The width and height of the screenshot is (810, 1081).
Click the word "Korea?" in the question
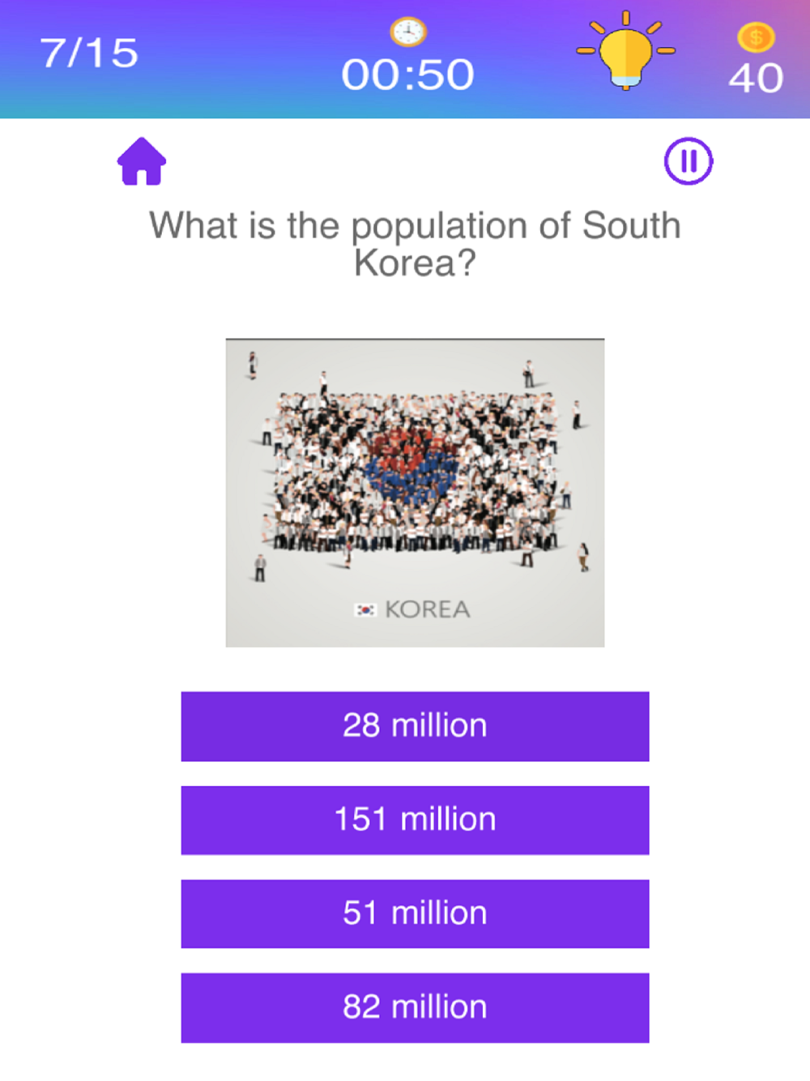point(414,263)
